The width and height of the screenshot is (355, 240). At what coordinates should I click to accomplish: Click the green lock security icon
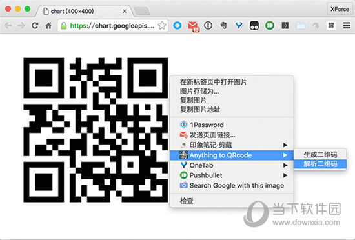point(64,26)
